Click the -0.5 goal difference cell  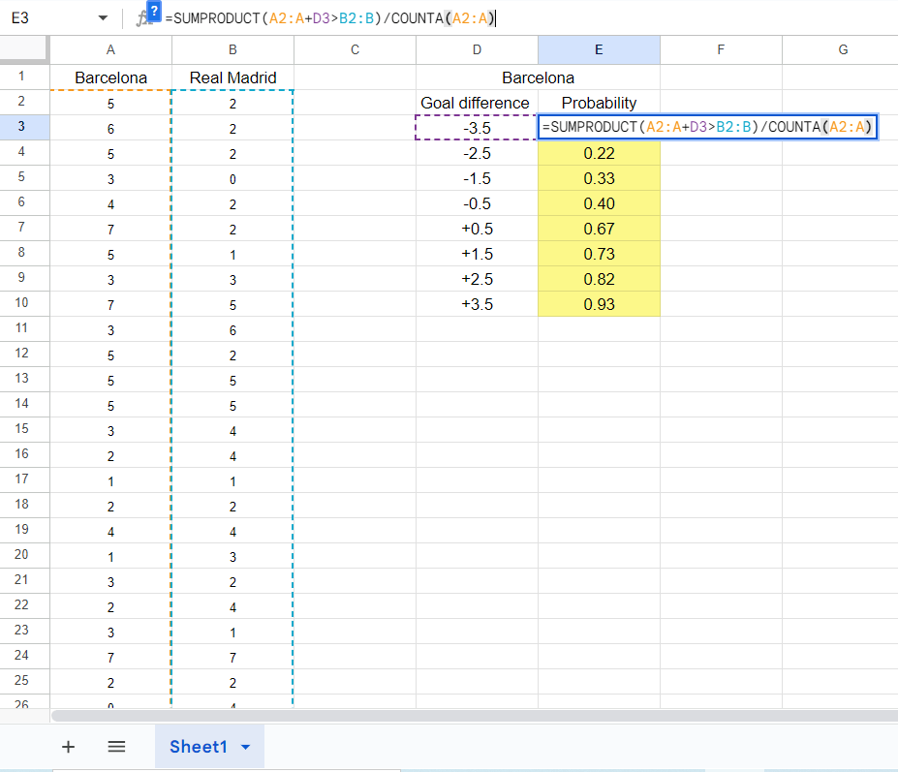tap(477, 203)
